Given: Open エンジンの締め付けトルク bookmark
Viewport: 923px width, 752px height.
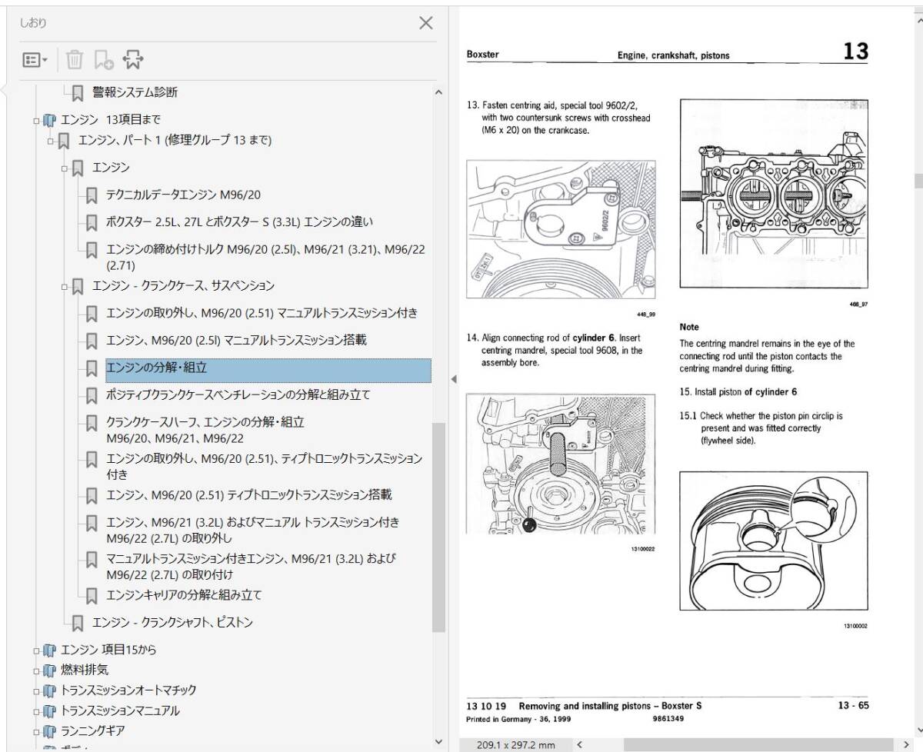Looking at the screenshot, I should 265,257.
